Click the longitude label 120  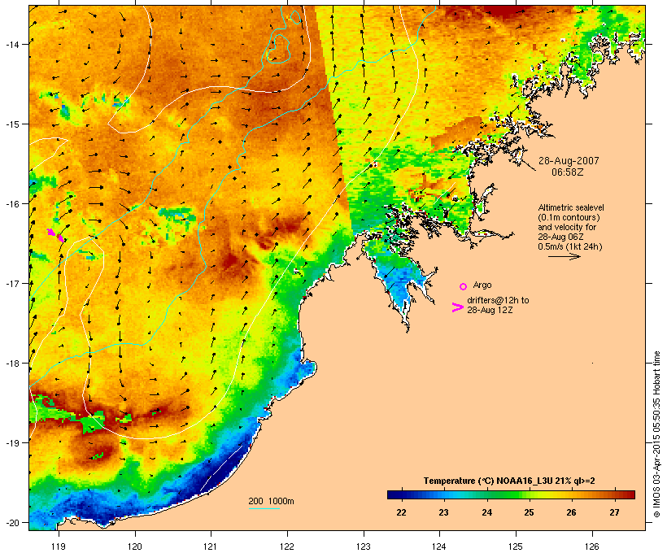point(135,546)
